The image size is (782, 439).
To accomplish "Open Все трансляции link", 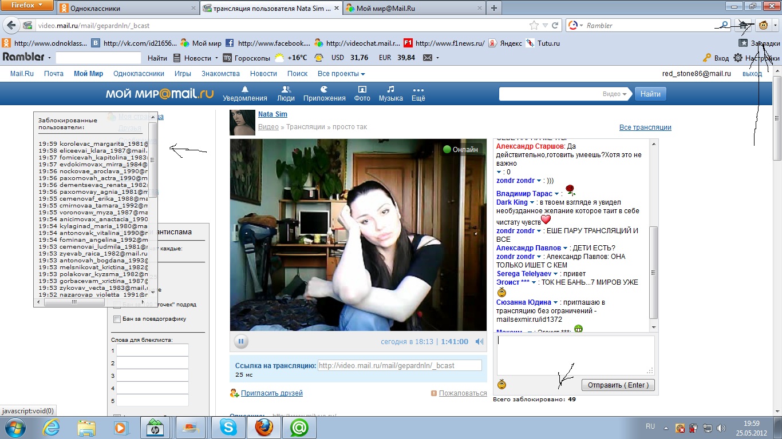I will point(645,127).
